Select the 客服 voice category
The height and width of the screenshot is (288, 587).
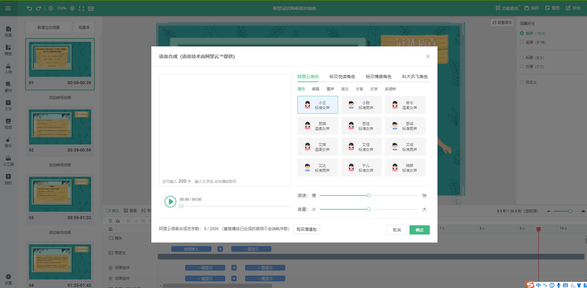pyautogui.click(x=316, y=89)
